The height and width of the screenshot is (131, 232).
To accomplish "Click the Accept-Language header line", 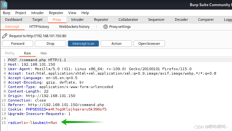I will (43, 78).
